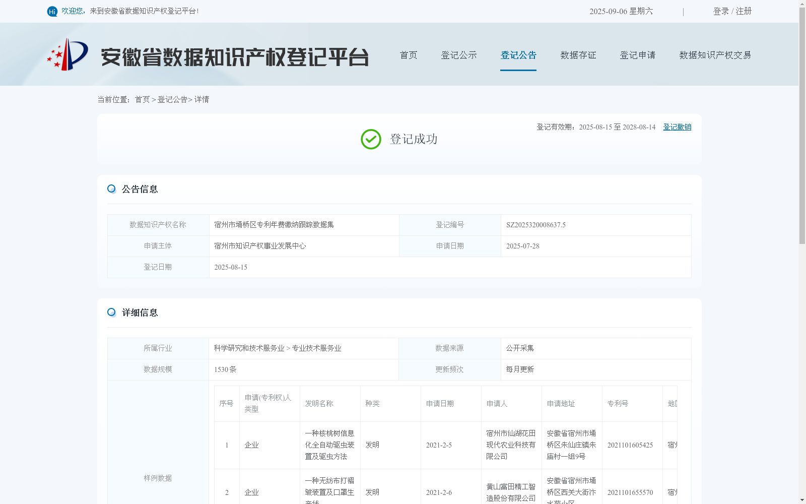The image size is (806, 504).
Task: Open the 首页 navigation tab
Action: (409, 55)
